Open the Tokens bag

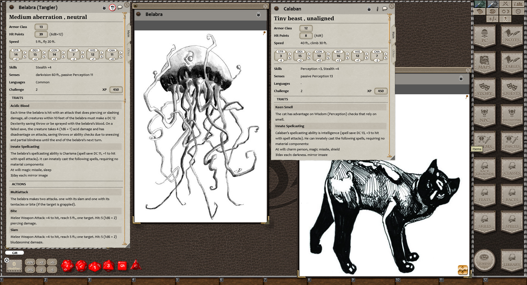point(484,260)
